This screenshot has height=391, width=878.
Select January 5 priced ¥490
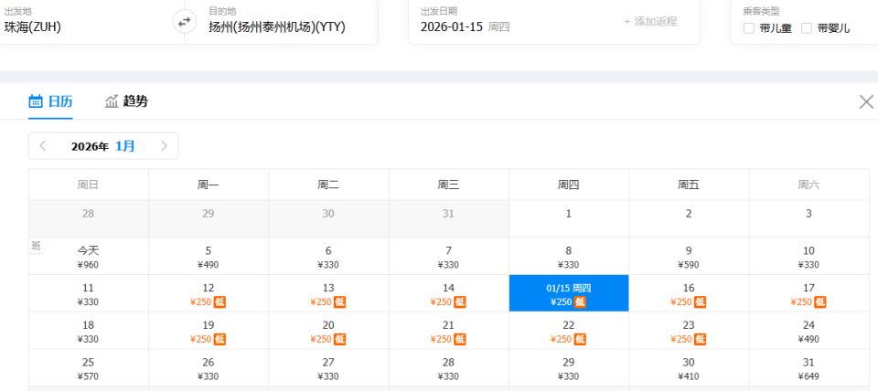tap(209, 256)
